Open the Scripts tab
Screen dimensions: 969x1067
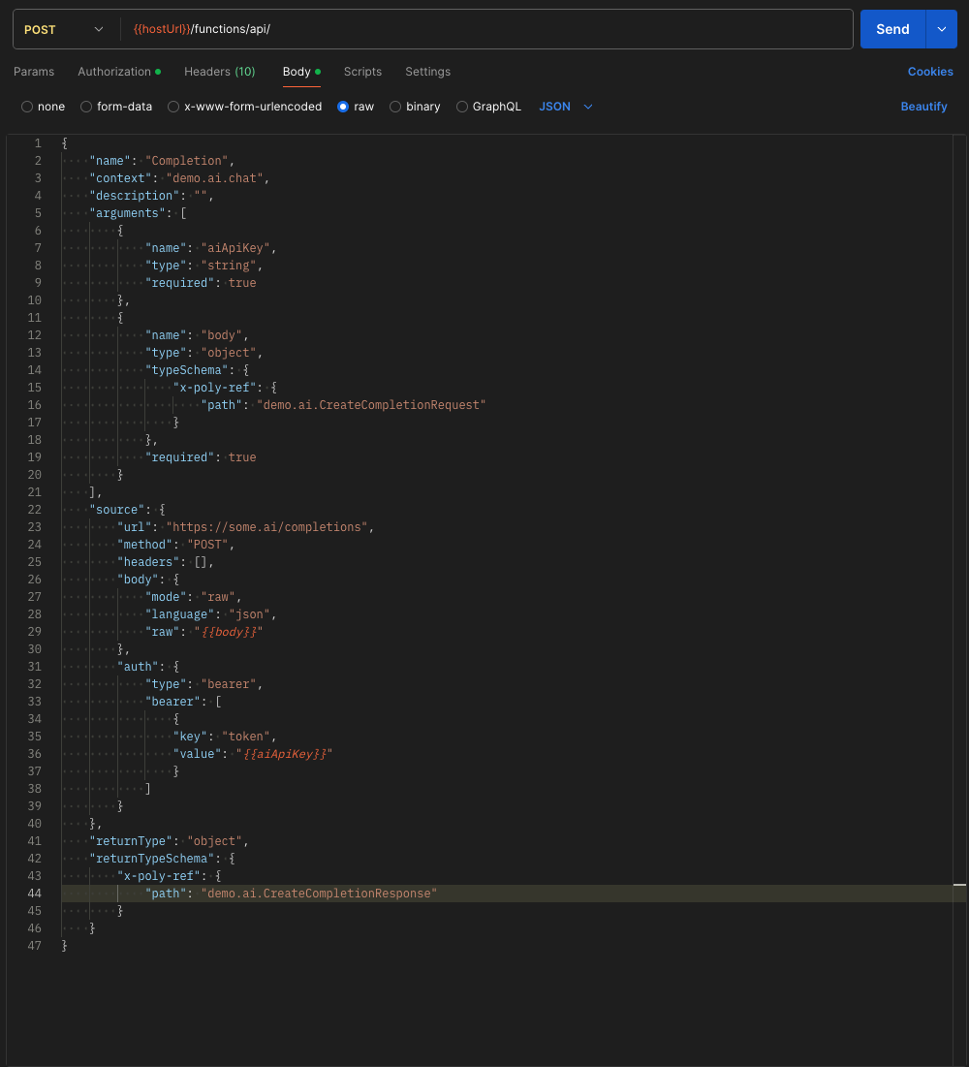pos(362,72)
